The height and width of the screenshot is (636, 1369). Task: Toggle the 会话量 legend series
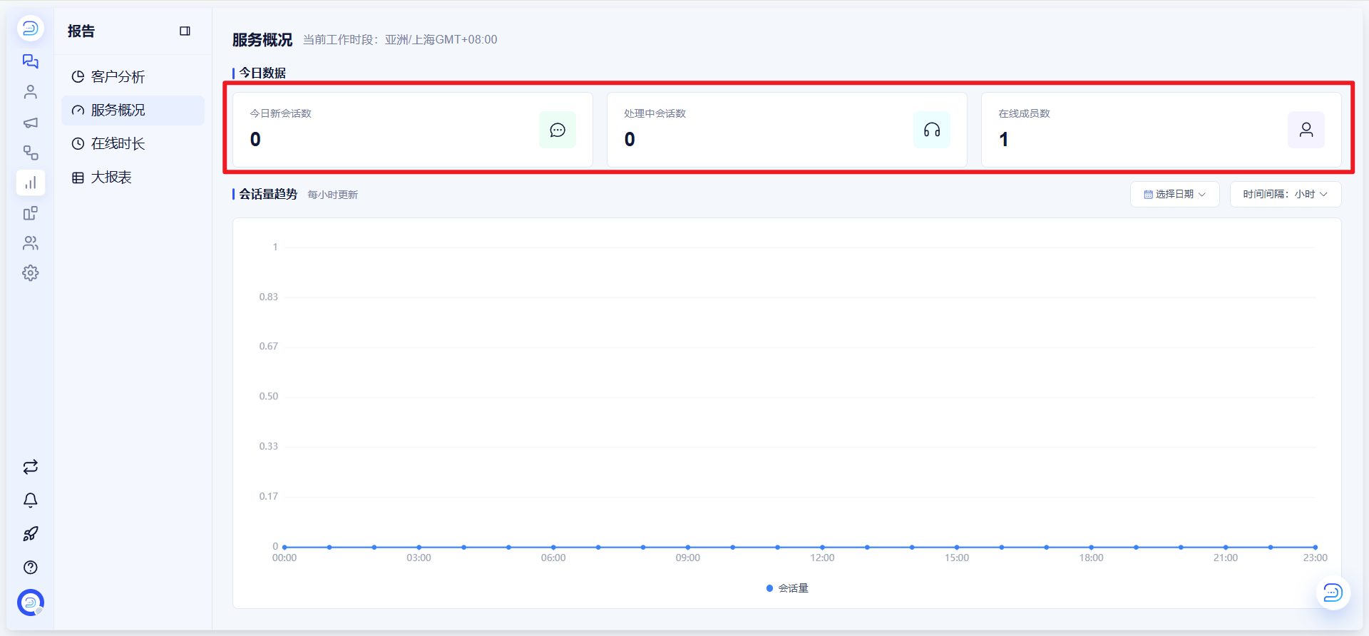[787, 588]
